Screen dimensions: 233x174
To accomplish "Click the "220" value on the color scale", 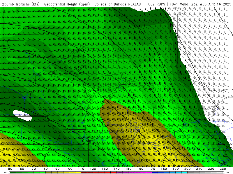I will pos(211,169).
